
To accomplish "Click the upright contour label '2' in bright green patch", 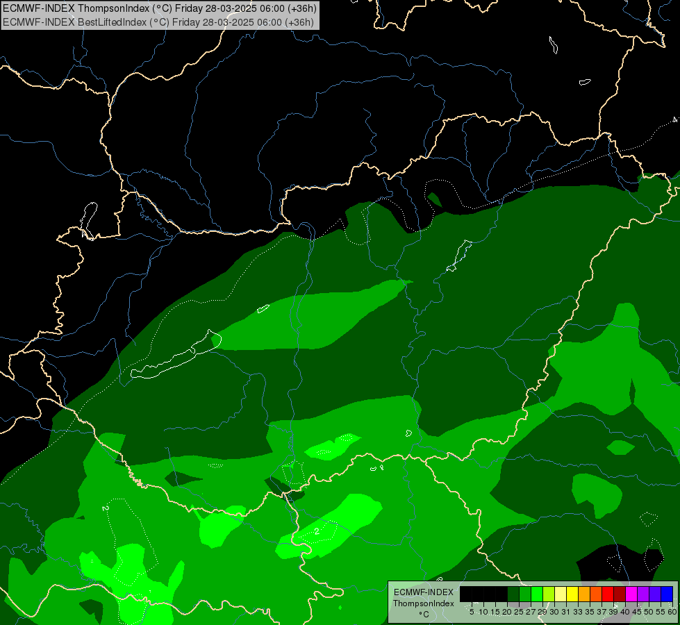I will pos(317,531).
